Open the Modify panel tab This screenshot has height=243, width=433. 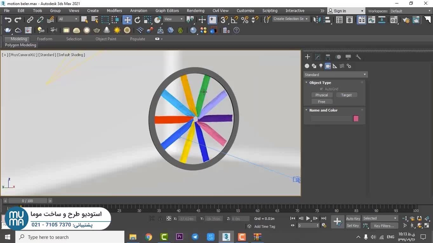(318, 57)
